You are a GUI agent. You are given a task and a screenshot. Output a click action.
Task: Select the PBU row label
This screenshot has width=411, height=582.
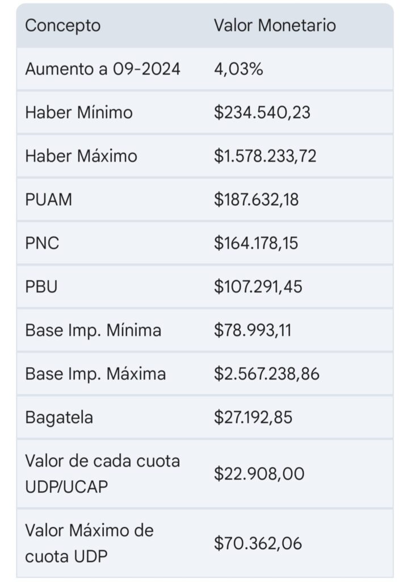(x=41, y=286)
